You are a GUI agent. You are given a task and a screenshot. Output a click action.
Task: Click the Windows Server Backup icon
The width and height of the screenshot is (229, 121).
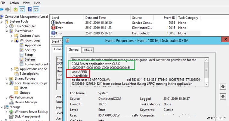pyautogui.click(x=11, y=112)
